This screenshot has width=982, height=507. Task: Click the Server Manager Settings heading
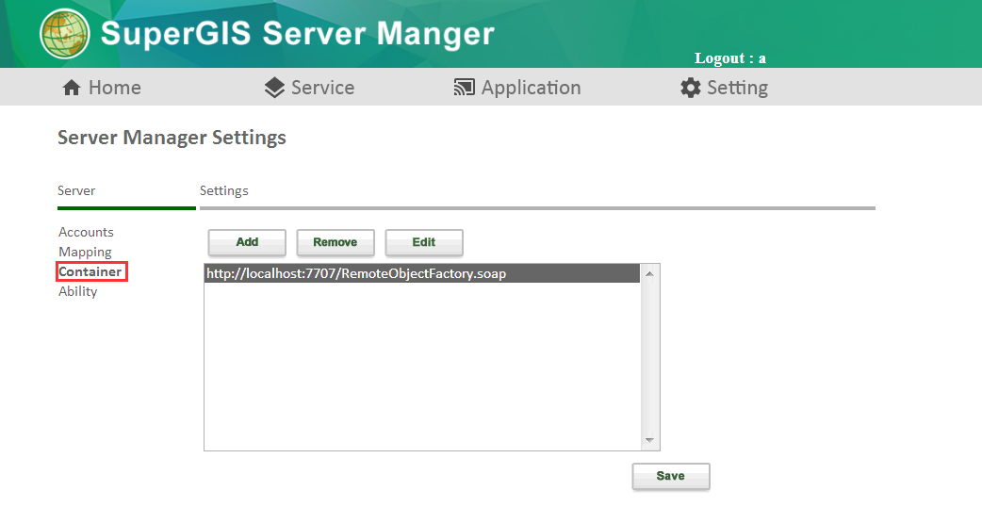click(x=172, y=138)
